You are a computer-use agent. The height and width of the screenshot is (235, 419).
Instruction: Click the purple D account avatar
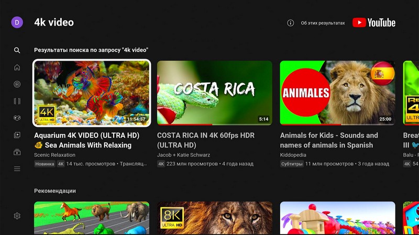tap(17, 22)
